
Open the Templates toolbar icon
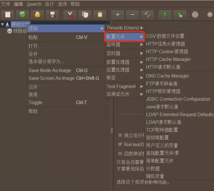[x=22, y=15]
